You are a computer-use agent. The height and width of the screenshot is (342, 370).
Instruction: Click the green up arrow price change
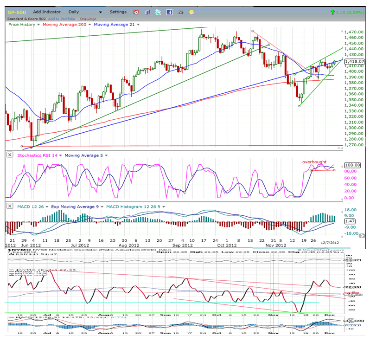333,12
